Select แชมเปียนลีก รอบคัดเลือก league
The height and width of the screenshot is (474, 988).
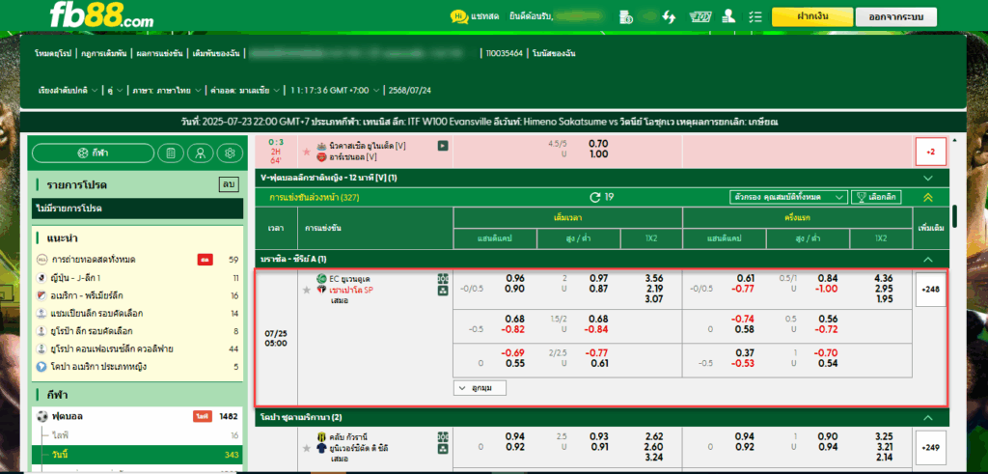137,314
